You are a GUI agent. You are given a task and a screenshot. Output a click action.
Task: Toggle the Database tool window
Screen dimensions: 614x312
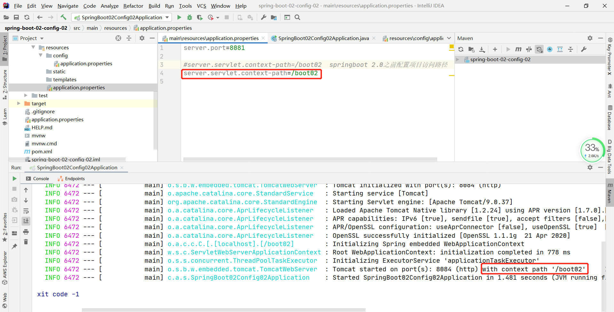tap(610, 118)
